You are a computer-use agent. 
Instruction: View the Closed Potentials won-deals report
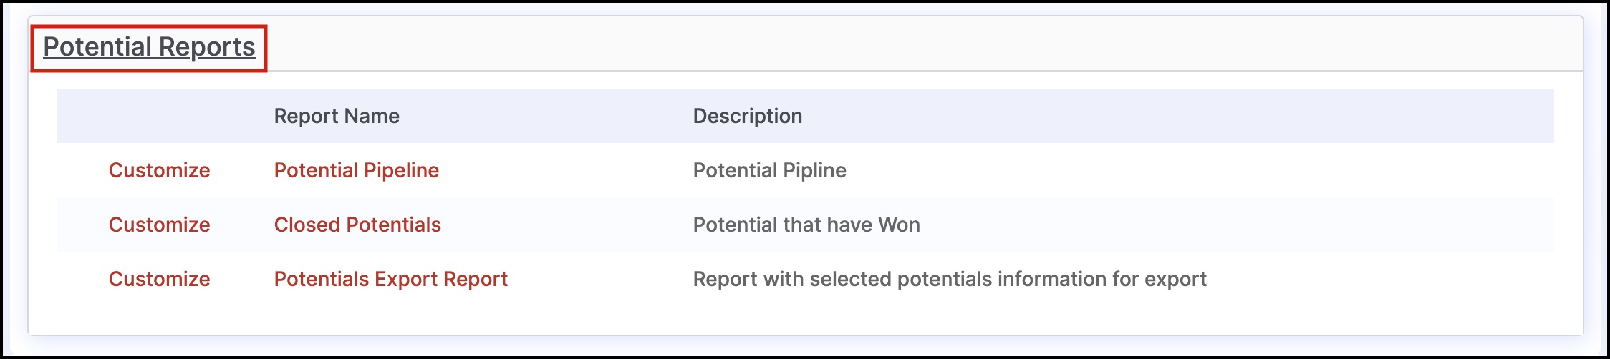[x=357, y=225]
